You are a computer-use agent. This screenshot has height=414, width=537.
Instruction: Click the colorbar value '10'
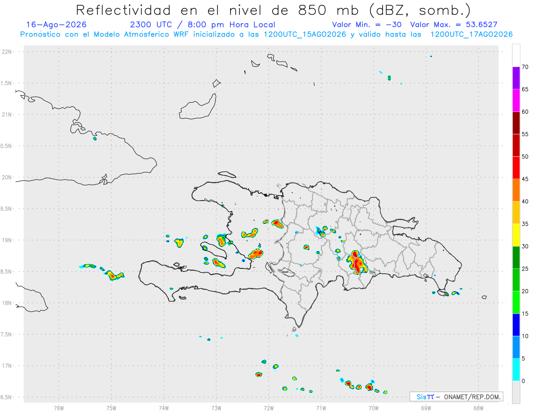(525, 336)
